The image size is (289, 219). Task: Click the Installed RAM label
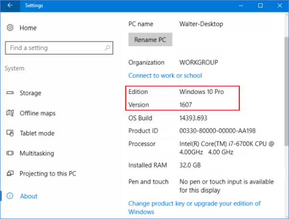(x=148, y=165)
